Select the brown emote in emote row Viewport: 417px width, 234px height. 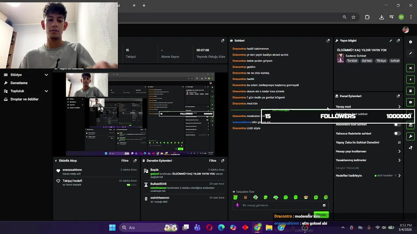pos(246,197)
